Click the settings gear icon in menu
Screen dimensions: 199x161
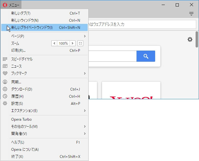pyautogui.click(x=5, y=103)
